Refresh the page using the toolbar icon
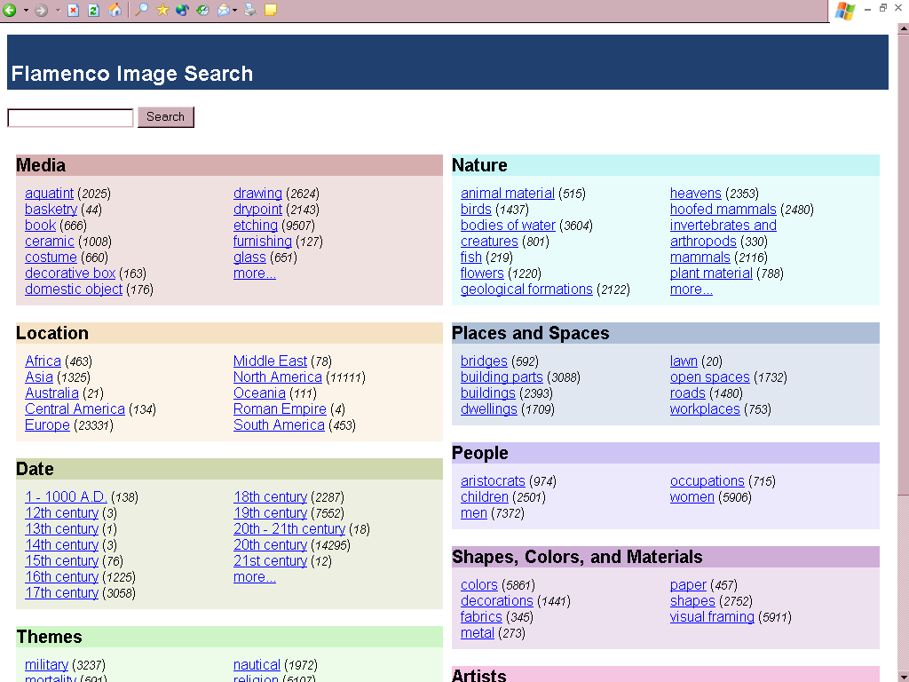 click(93, 11)
